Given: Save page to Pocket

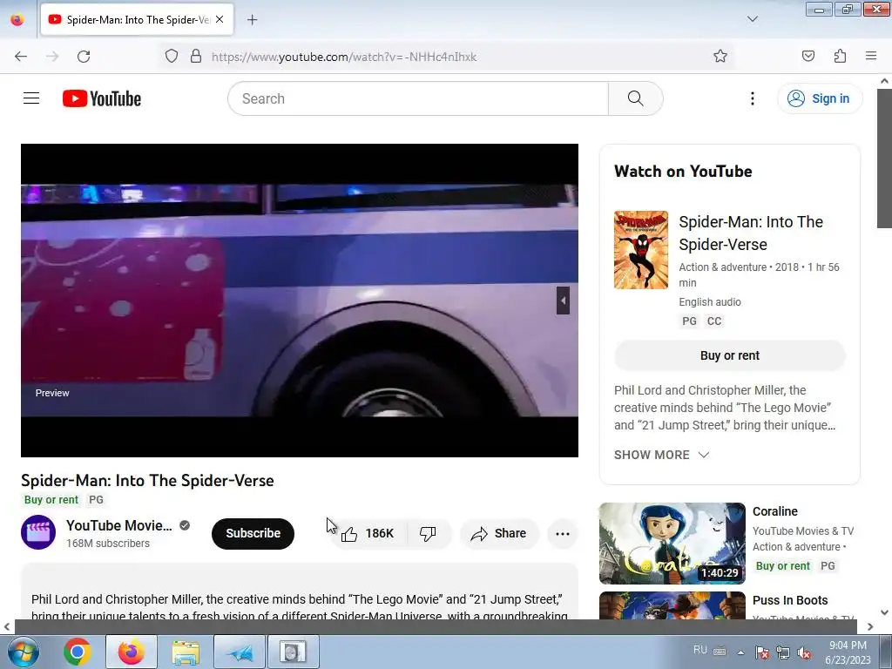Looking at the screenshot, I should pyautogui.click(x=808, y=56).
